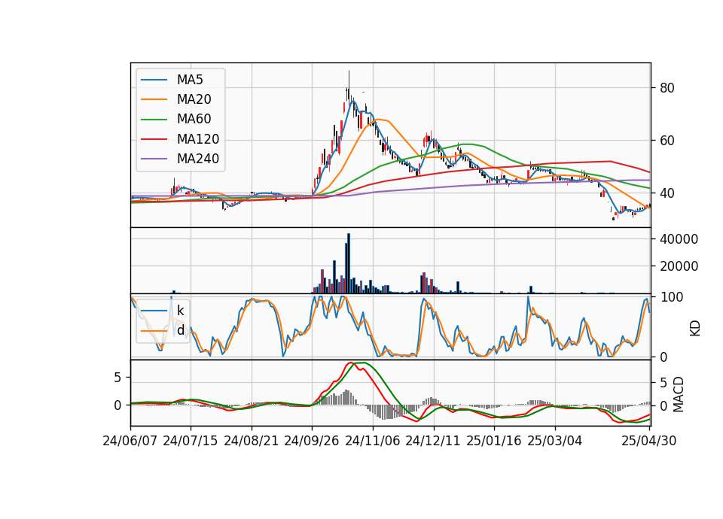The width and height of the screenshot is (723, 519).
Task: Click the MA60 legend label
Action: (x=194, y=120)
